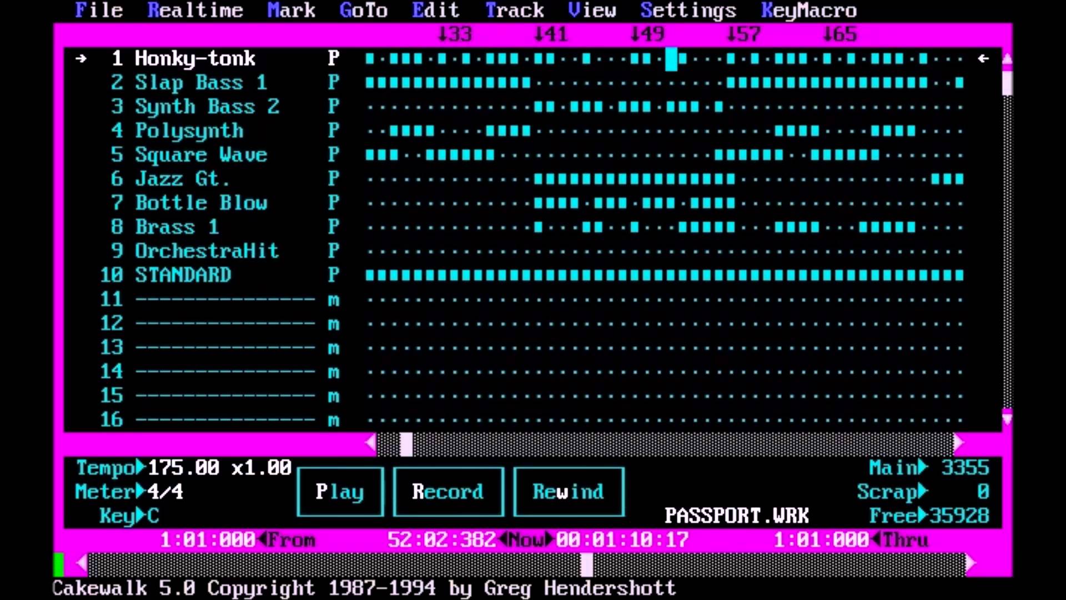Click the Rewind button
Screen dimensions: 1066x600
(569, 492)
